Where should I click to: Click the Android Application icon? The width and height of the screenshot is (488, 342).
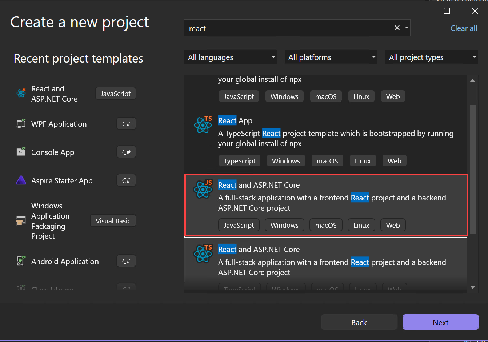(21, 261)
